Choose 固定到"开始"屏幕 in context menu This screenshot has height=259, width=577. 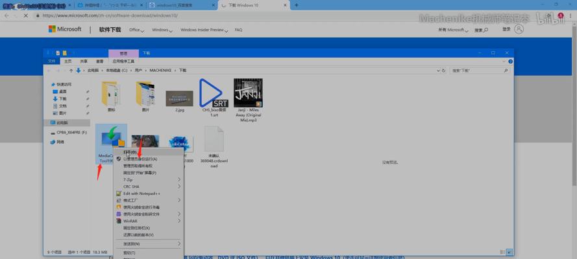tap(148, 173)
